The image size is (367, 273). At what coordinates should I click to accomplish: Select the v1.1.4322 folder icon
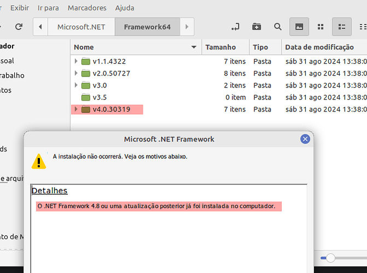[86, 61]
